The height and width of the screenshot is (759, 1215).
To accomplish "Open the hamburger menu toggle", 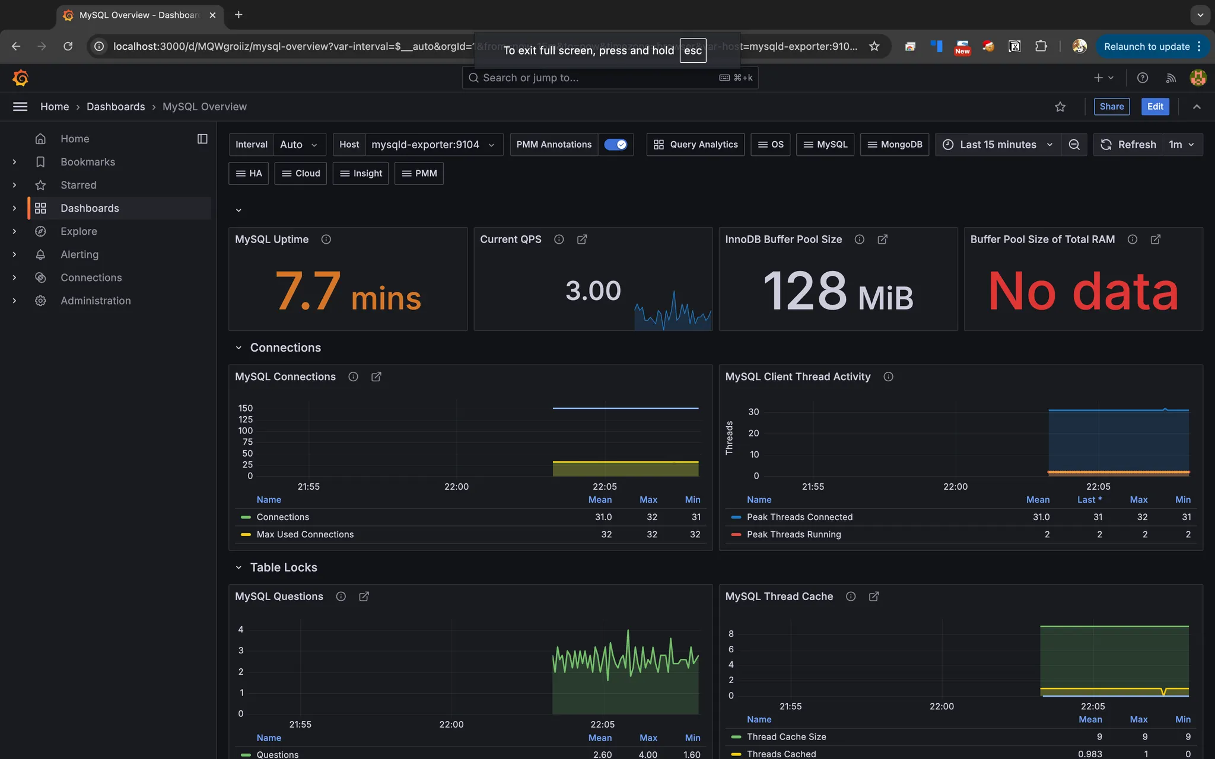I will click(20, 107).
